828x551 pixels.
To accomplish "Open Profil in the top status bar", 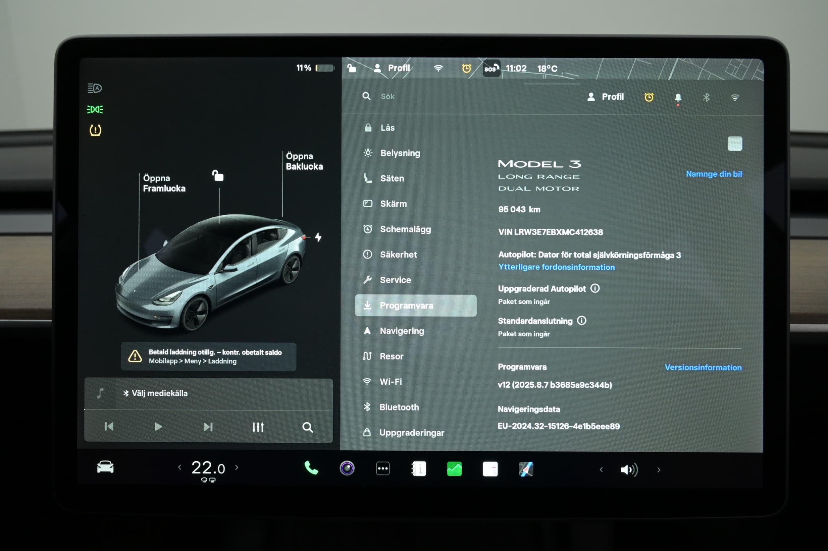I will [x=392, y=68].
